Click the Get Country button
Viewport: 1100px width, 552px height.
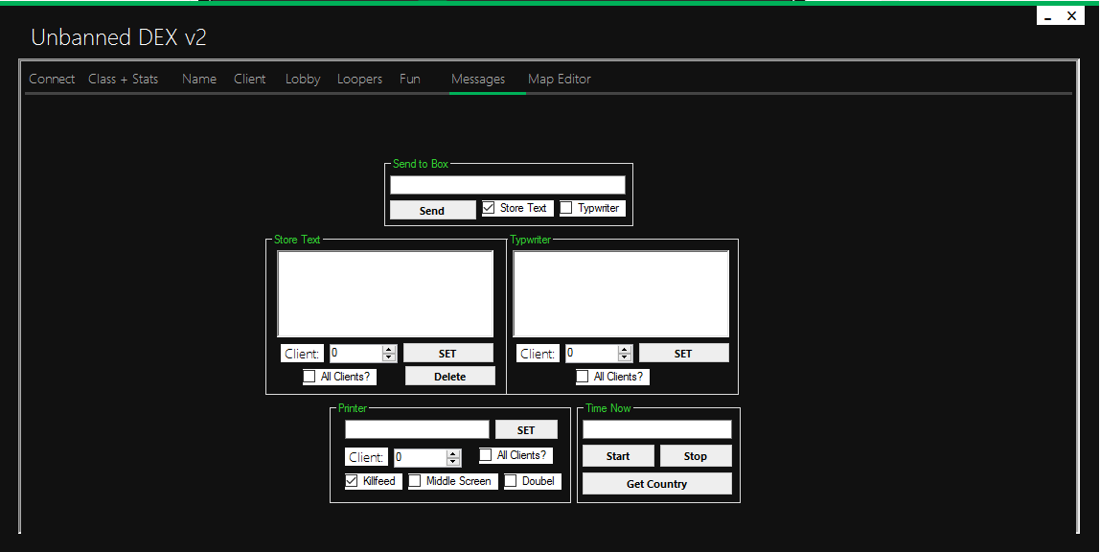point(656,483)
